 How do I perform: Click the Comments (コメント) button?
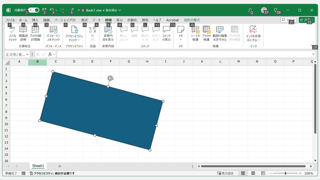tap(288, 20)
